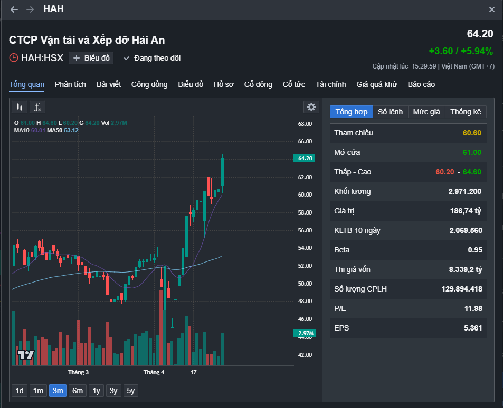
Task: Switch to the Tài chính tab
Action: [x=330, y=84]
